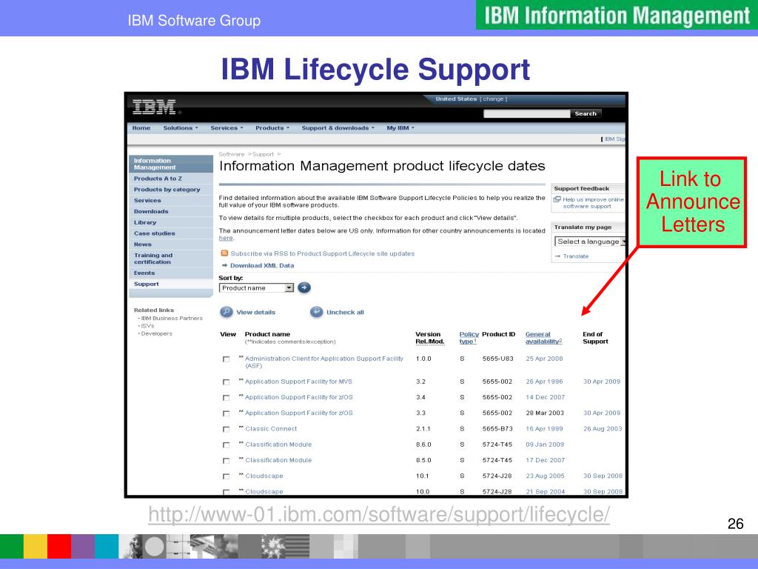Screen dimensions: 758x569
Task: Open the Library sidebar item
Action: pyautogui.click(x=145, y=222)
